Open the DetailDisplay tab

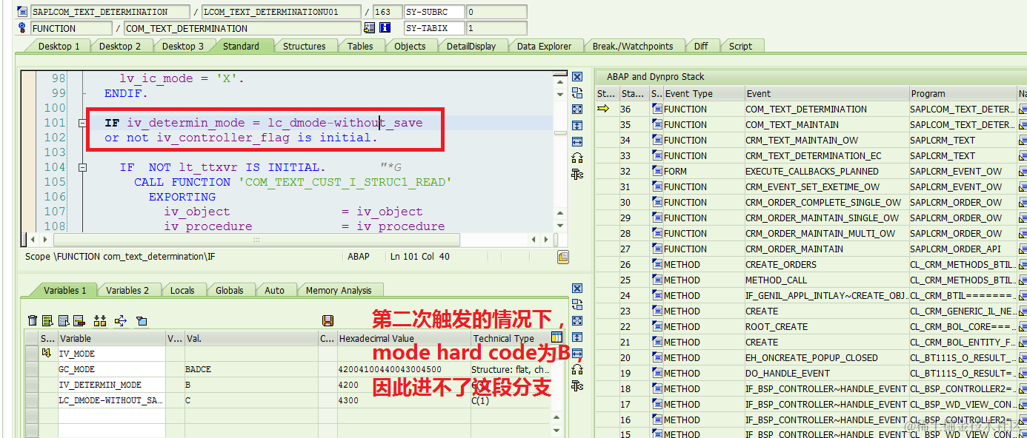coord(471,46)
